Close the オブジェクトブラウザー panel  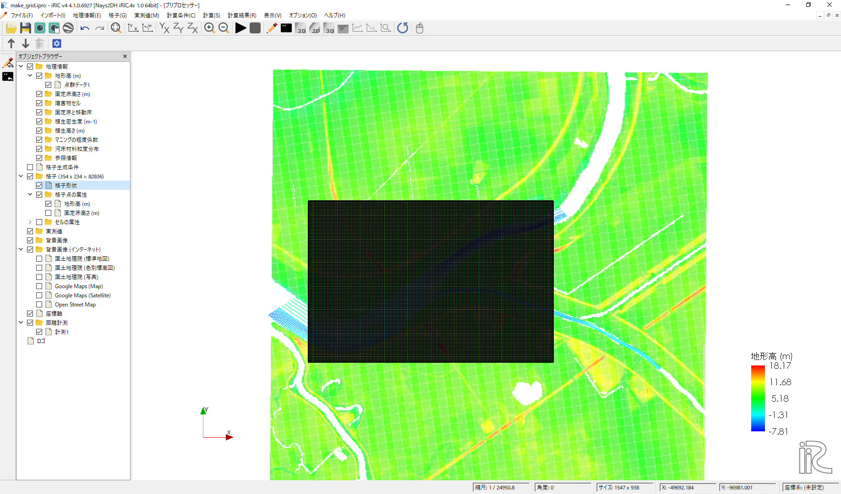tap(125, 56)
